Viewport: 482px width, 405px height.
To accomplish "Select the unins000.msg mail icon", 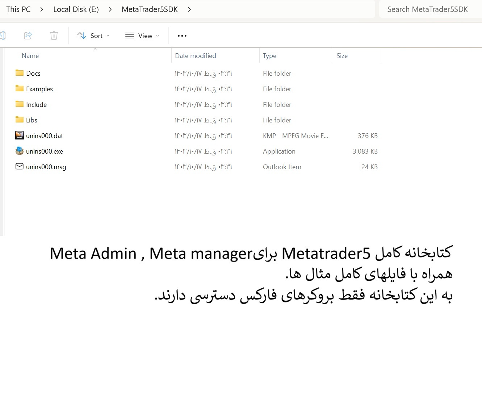I will (20, 167).
